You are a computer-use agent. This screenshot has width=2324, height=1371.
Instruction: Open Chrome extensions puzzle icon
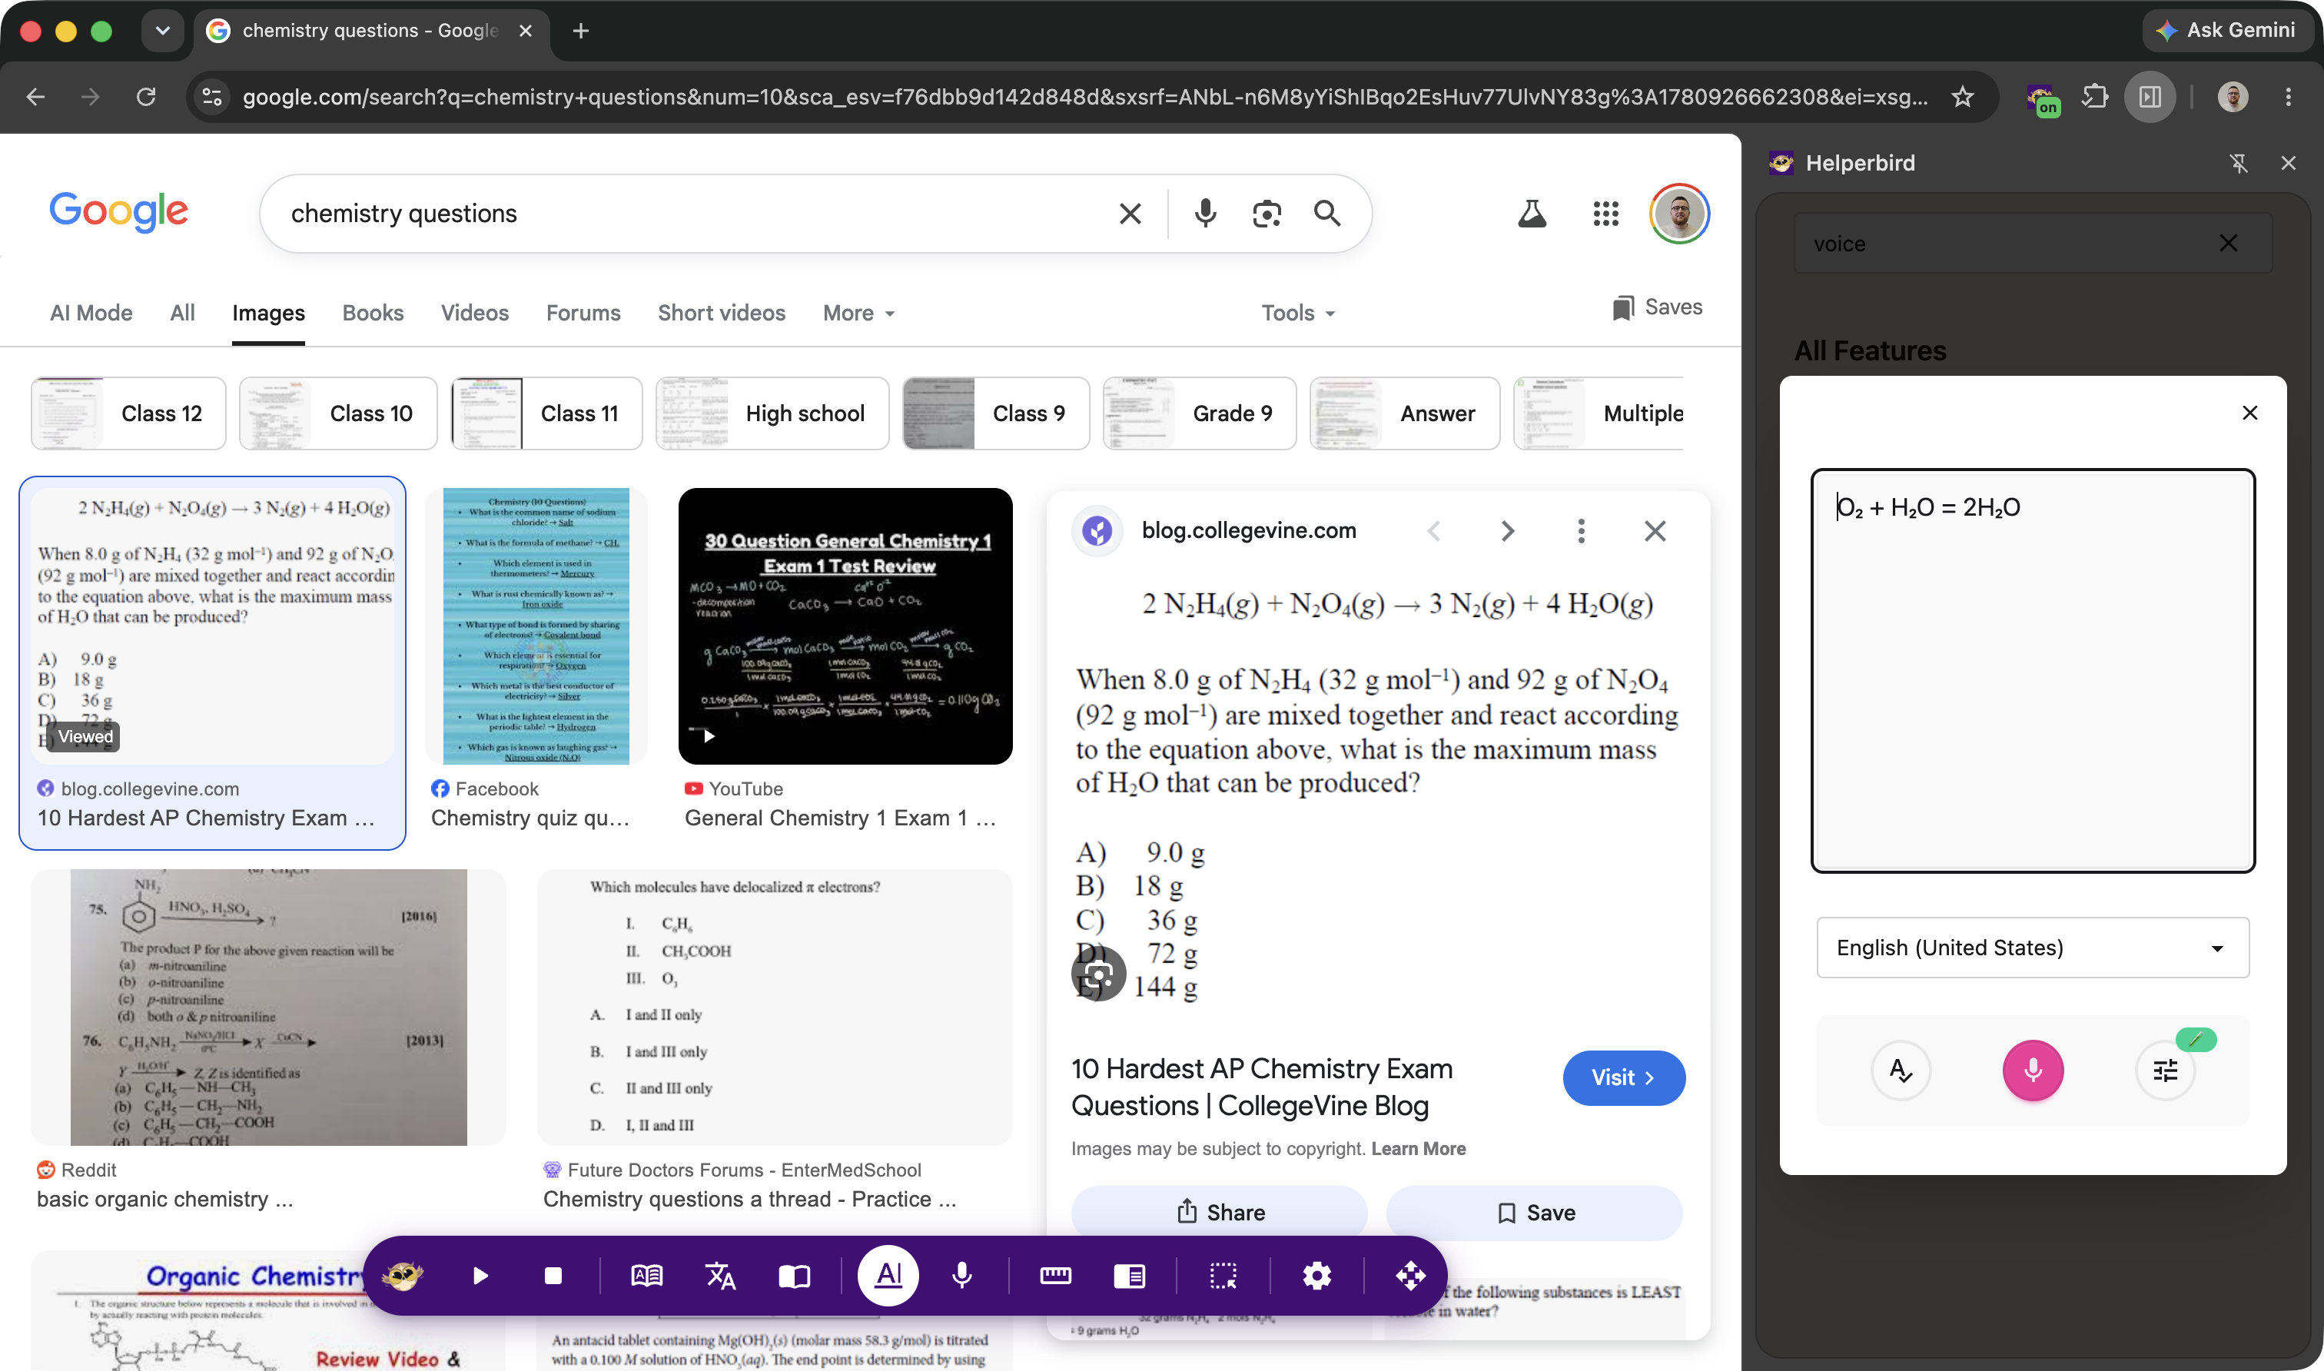point(2095,97)
